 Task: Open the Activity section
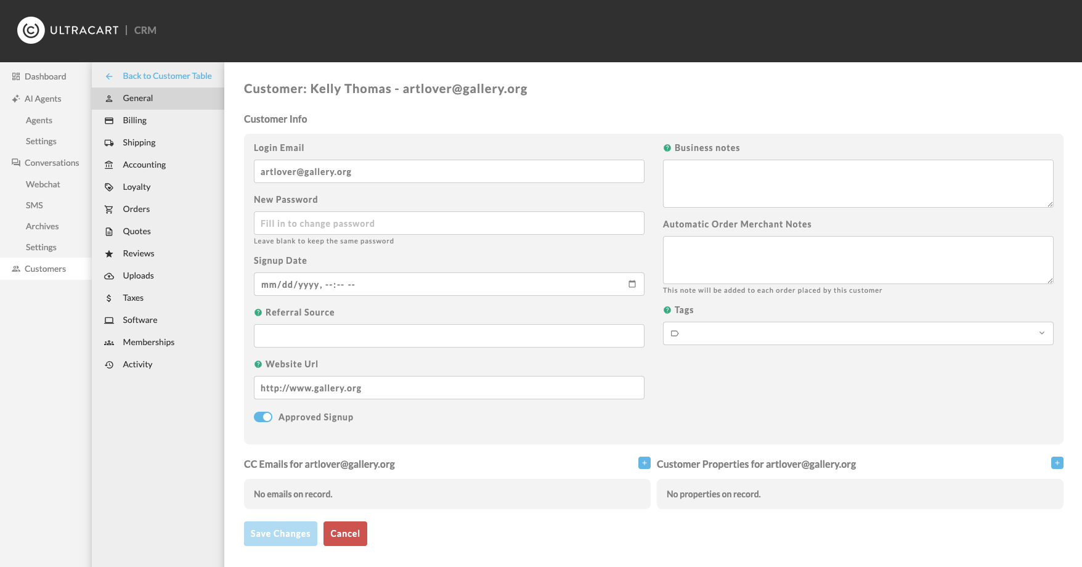(x=158, y=365)
